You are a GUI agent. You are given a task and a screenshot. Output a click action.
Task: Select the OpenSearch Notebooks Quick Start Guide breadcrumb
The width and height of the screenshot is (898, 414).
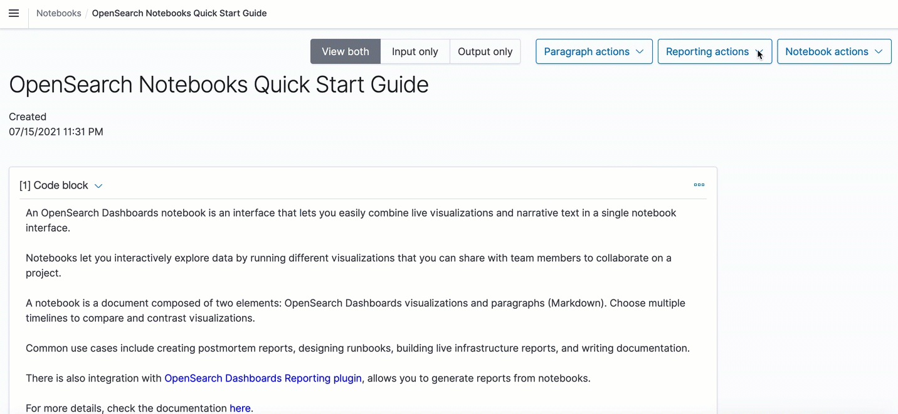point(179,13)
